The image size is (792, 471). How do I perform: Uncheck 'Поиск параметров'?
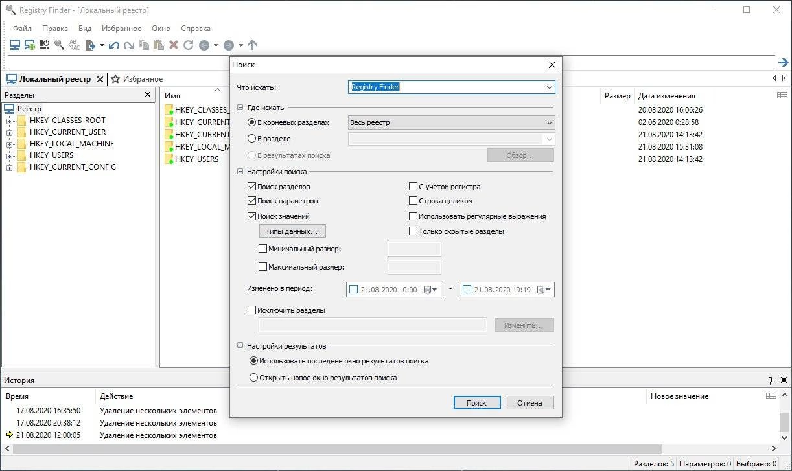click(x=252, y=201)
